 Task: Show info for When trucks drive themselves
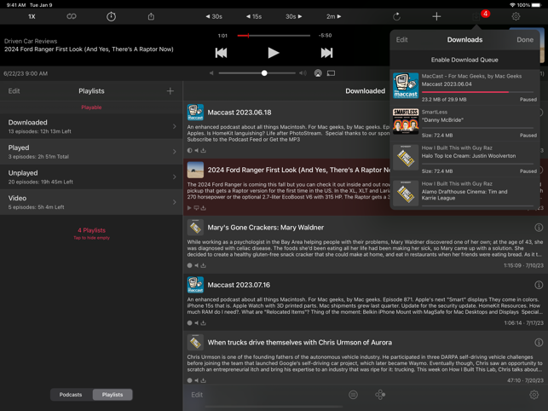point(539,343)
